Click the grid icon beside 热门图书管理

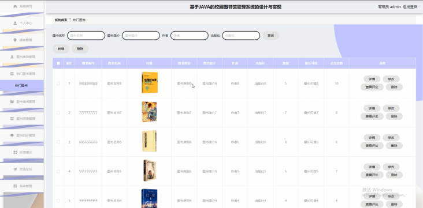point(12,74)
